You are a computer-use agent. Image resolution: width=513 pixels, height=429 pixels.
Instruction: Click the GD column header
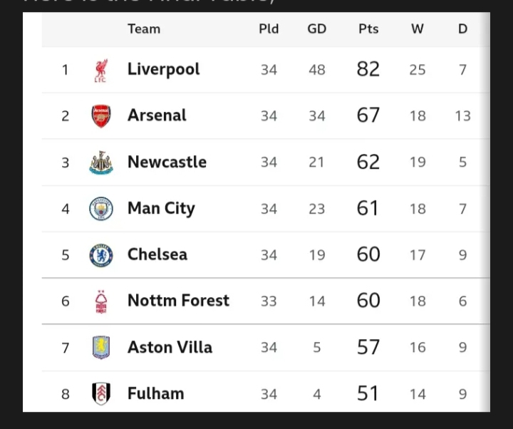coord(316,29)
